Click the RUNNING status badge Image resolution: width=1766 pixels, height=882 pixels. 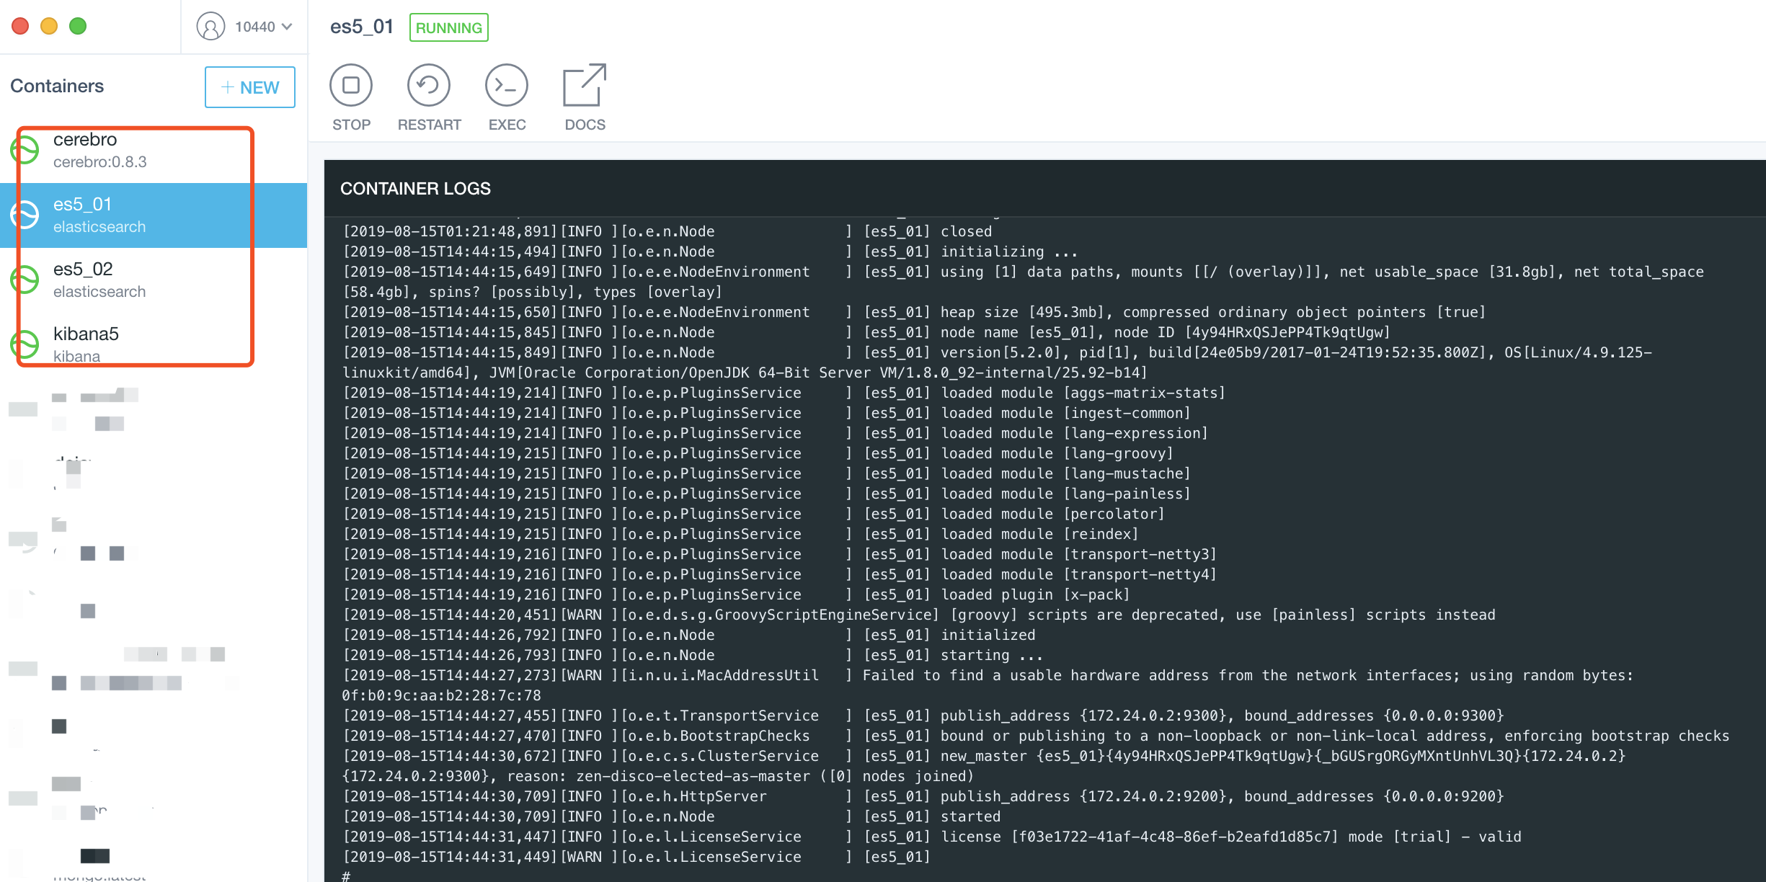pos(448,27)
